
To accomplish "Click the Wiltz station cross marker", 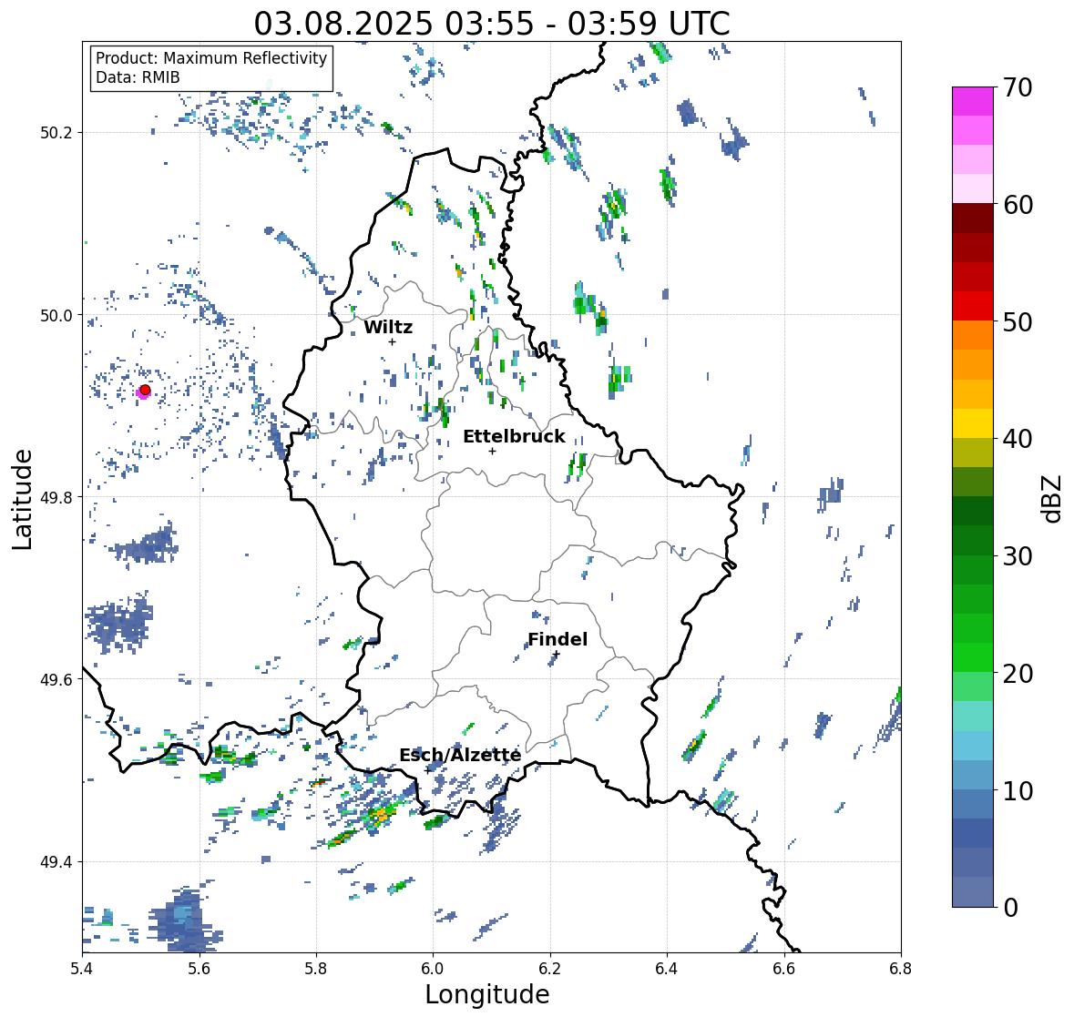I will click(x=392, y=341).
